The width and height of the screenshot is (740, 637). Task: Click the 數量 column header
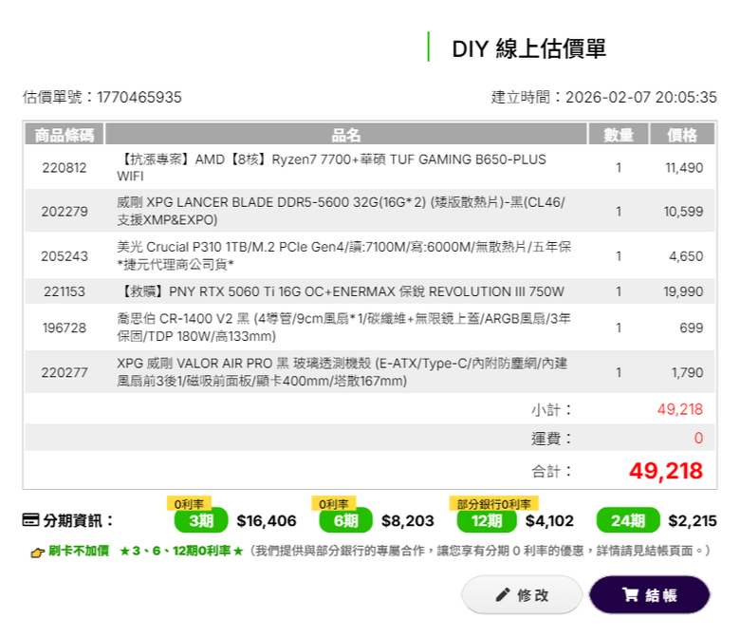click(x=619, y=135)
